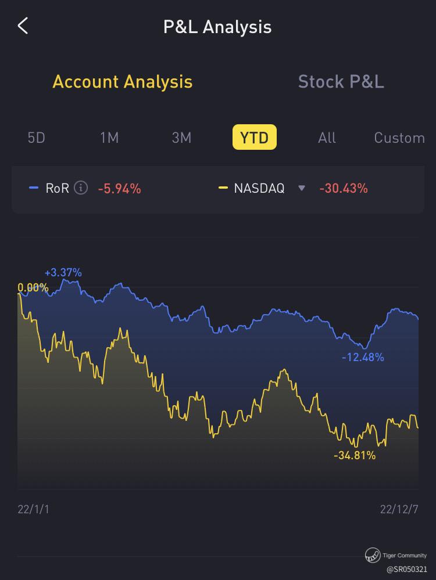The height and width of the screenshot is (580, 436).
Task: Select the YTD range button
Action: point(254,138)
